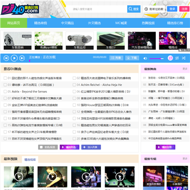Open the 精选串烧 navigation item
The image size is (190, 190).
(x=41, y=23)
